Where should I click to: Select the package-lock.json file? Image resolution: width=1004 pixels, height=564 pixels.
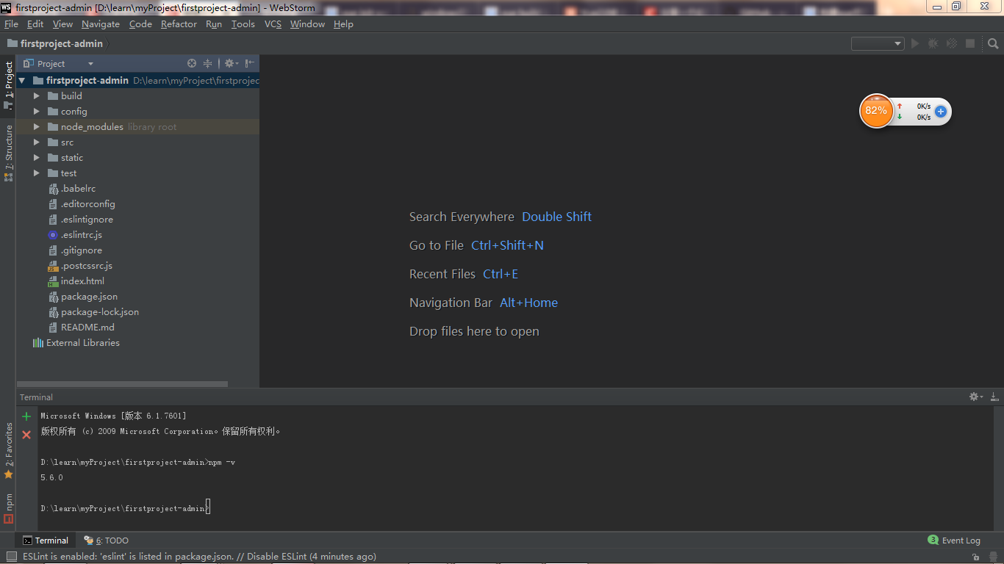(93, 312)
